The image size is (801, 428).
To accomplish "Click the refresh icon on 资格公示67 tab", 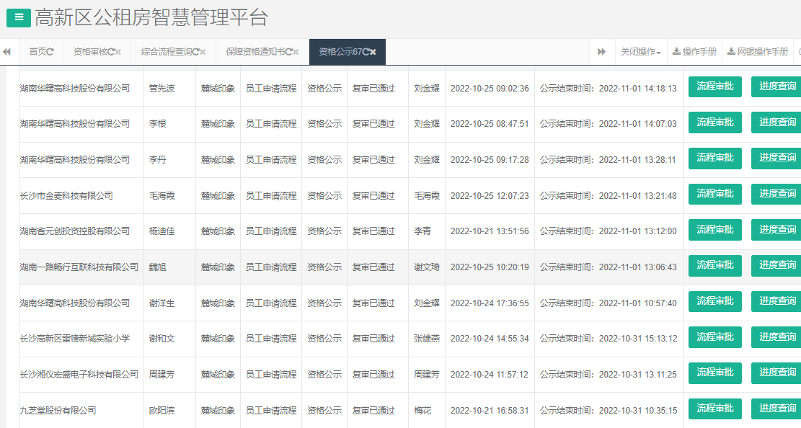I will 364,51.
